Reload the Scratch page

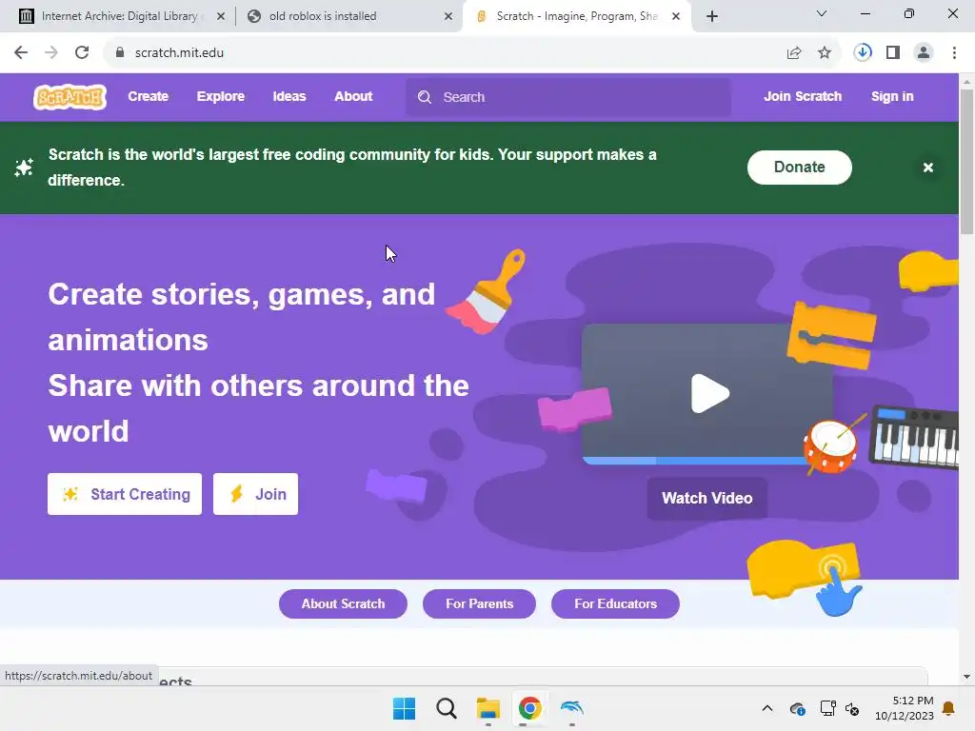click(82, 53)
